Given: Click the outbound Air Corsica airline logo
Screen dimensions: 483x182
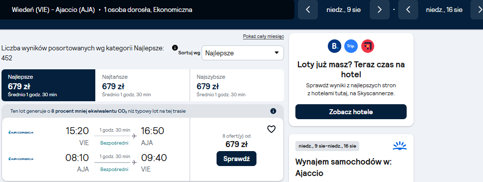Looking at the screenshot, I should pos(21,133).
